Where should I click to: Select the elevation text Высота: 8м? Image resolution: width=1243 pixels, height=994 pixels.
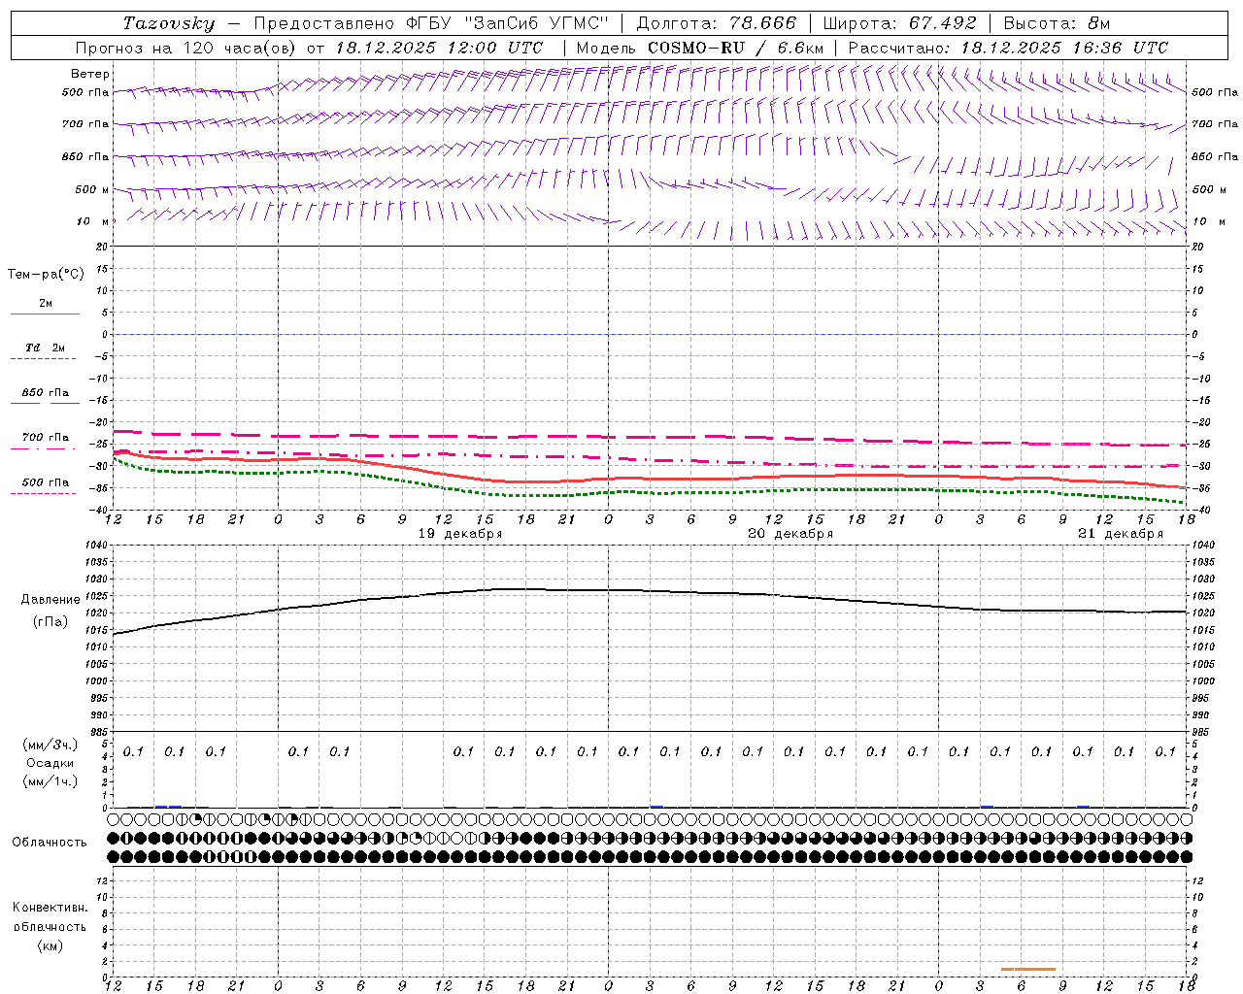(x=1057, y=23)
